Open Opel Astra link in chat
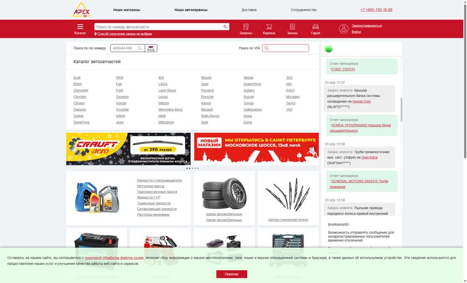 [x=369, y=157]
